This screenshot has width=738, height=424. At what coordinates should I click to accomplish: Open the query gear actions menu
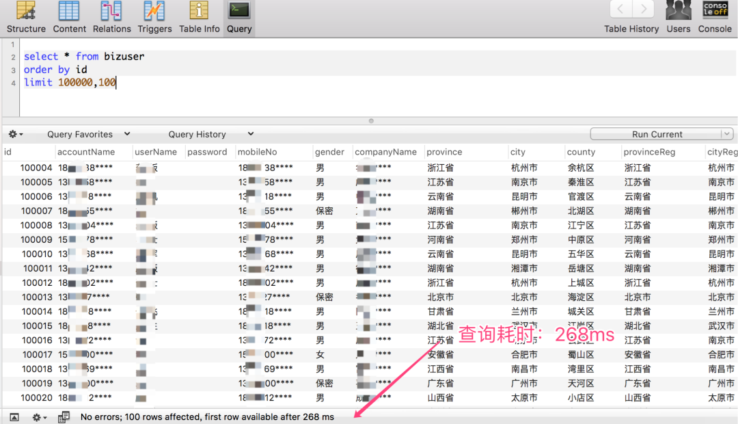(16, 134)
